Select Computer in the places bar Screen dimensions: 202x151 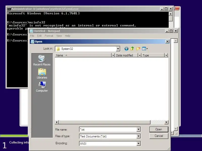(42, 87)
